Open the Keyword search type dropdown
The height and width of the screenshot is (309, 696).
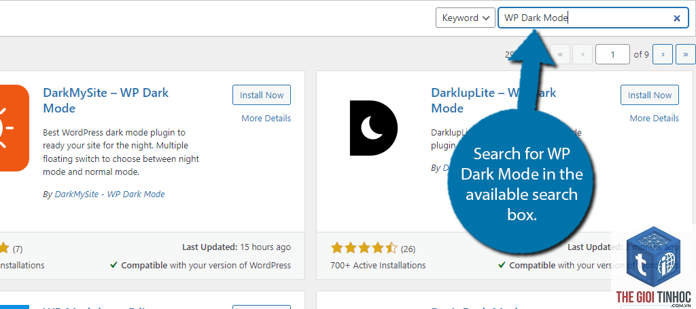pos(465,18)
